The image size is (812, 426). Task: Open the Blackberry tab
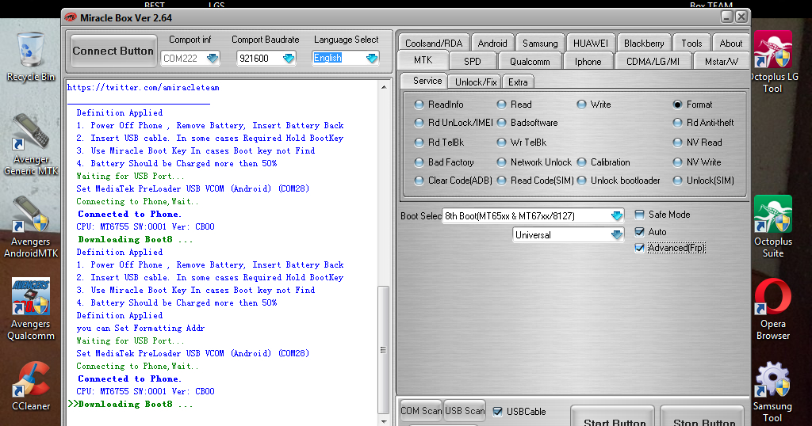coord(644,43)
